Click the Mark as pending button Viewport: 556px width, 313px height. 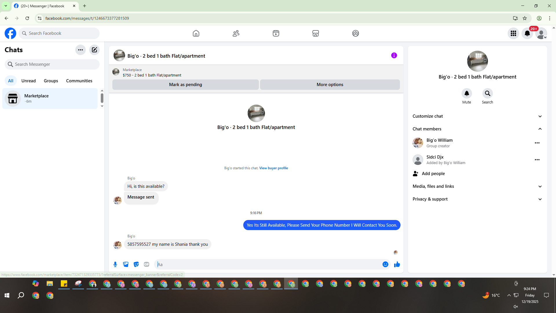pyautogui.click(x=185, y=85)
